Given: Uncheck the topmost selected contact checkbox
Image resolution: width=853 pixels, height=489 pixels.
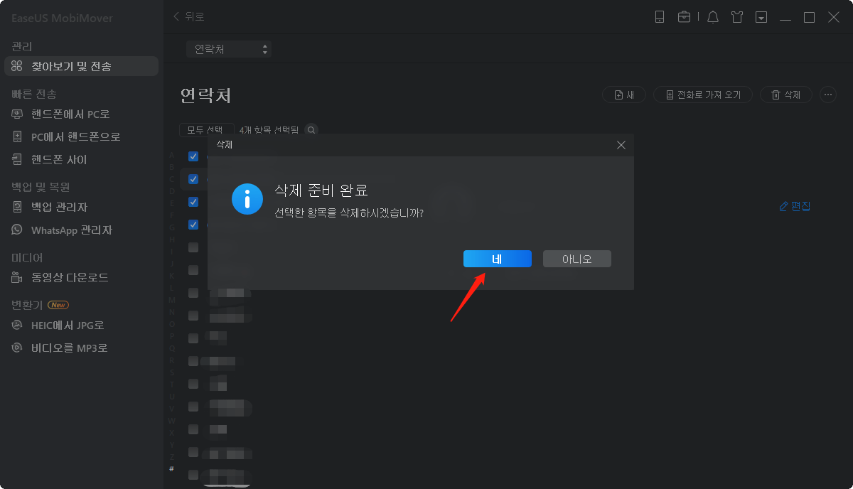Looking at the screenshot, I should click(x=193, y=156).
